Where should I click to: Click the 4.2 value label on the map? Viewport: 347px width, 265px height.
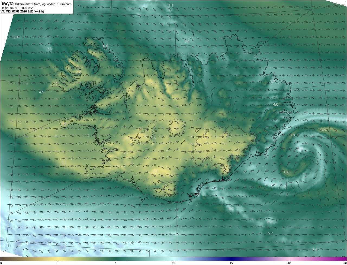pos(335,4)
